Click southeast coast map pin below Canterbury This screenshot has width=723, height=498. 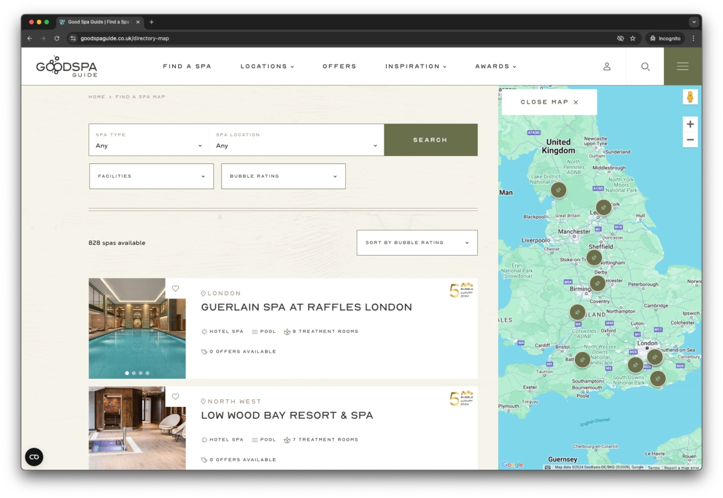[658, 379]
